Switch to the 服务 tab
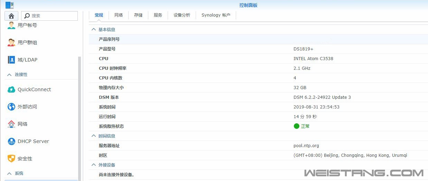428x181 pixels. tap(158, 15)
